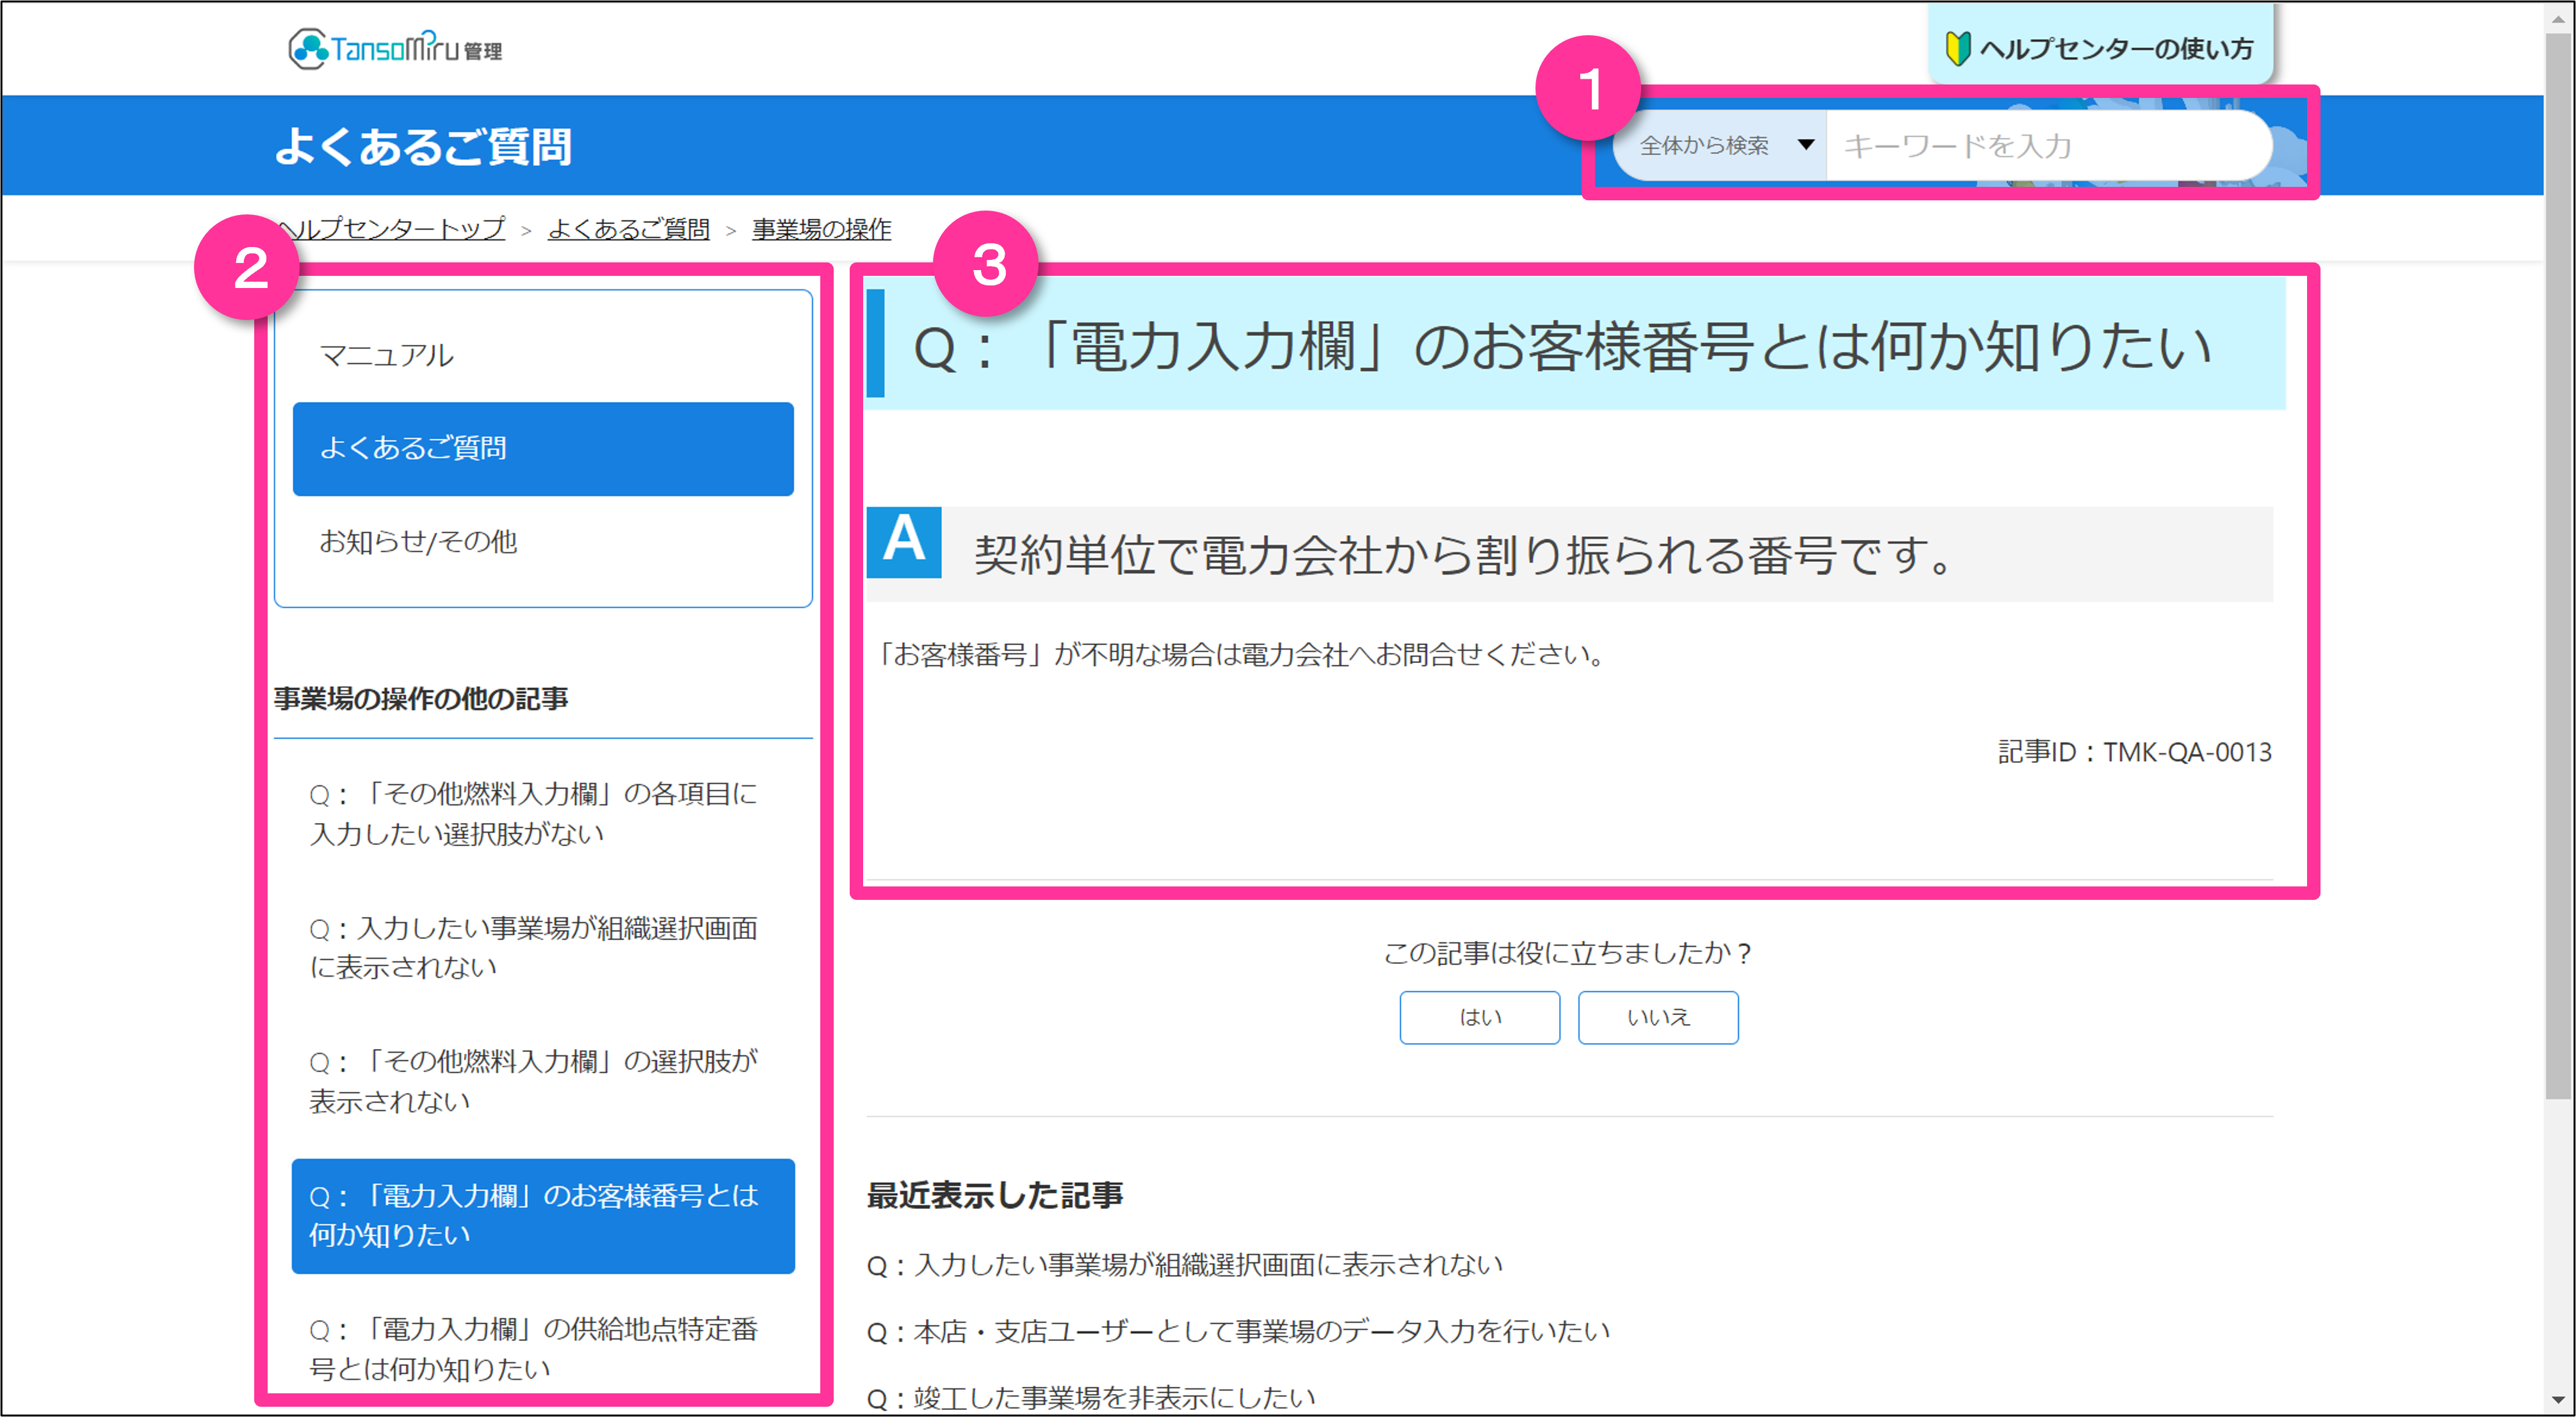Screen dimensions: 2576x1417
Task: Click the beginner mark icon on help button
Action: tap(1957, 48)
